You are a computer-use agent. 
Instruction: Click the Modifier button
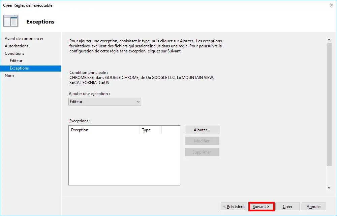[202, 141]
